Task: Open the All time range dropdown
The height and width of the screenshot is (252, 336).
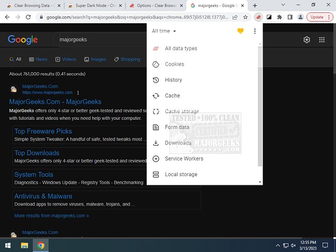Action: point(164,31)
